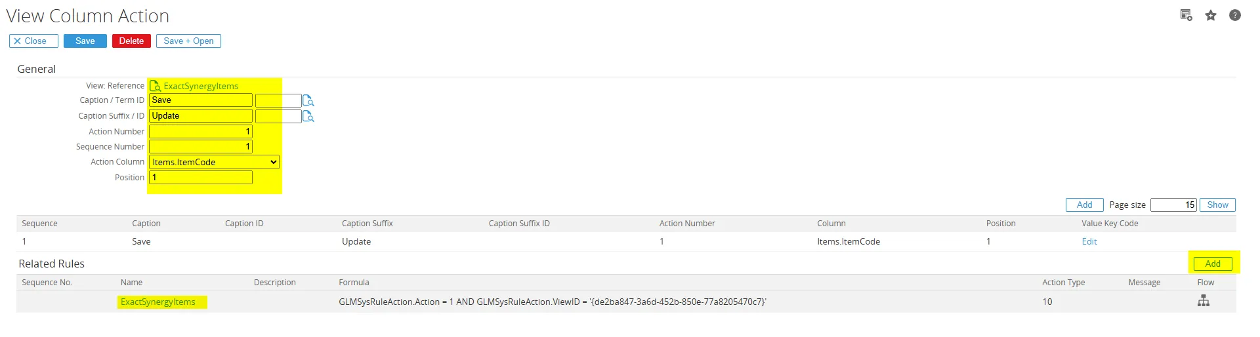Click the lookup icon beside Caption Suffix ID

pyautogui.click(x=308, y=117)
